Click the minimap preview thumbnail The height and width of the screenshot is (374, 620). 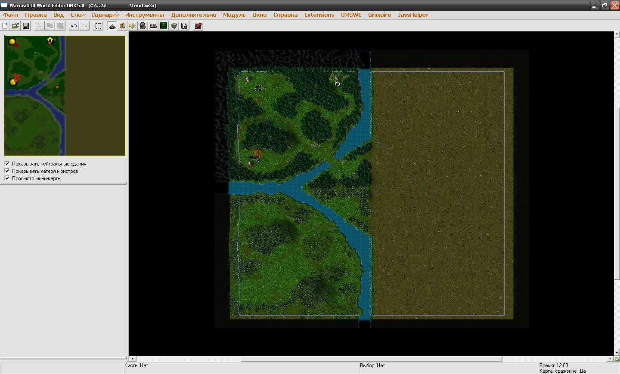coord(65,95)
